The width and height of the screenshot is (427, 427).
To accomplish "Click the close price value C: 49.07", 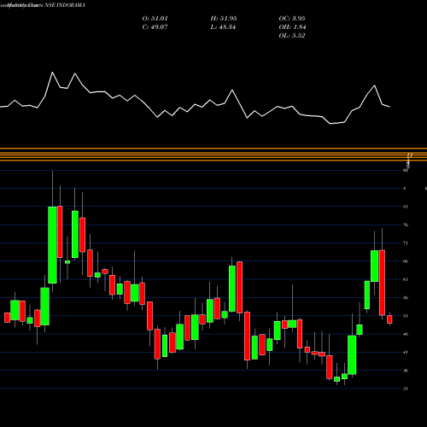I will [x=155, y=27].
